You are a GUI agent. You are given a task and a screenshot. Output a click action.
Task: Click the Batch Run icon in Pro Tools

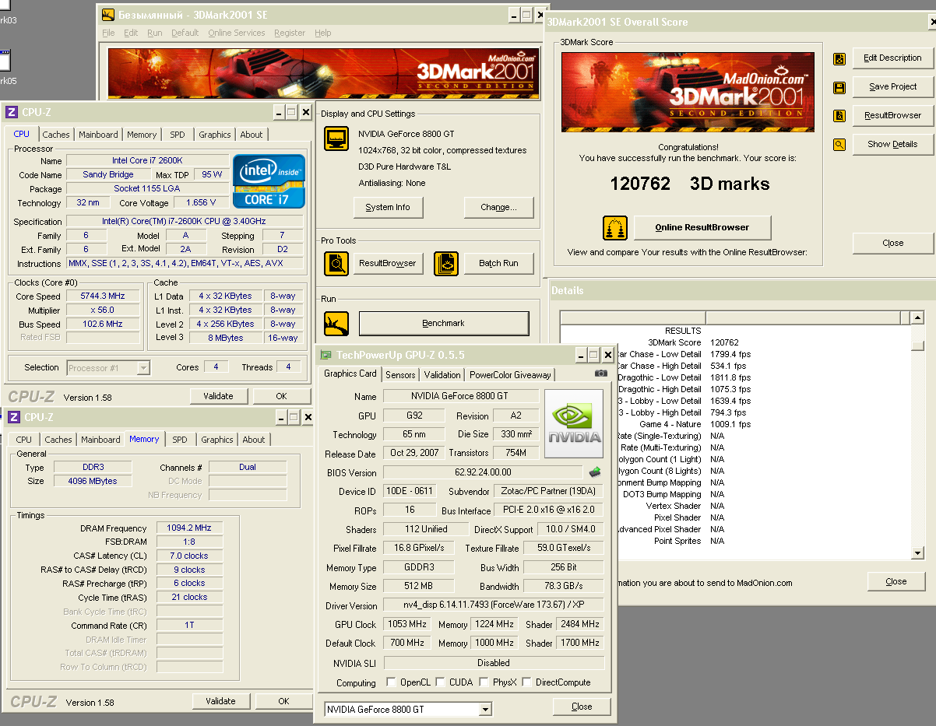pyautogui.click(x=446, y=264)
